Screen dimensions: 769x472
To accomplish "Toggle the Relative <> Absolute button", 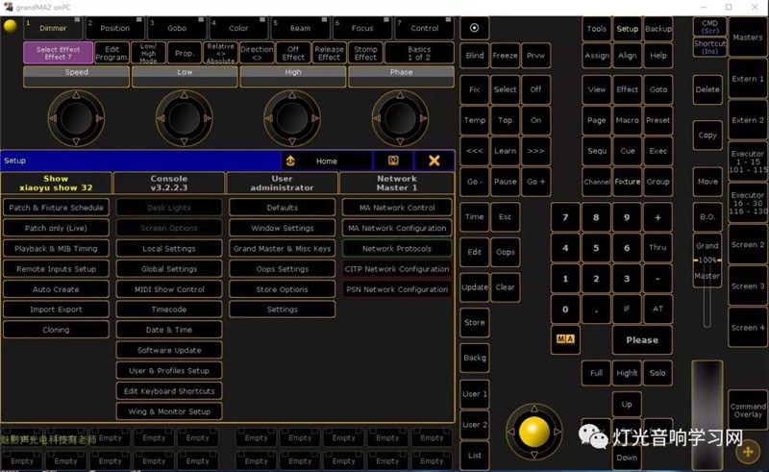I will [x=221, y=53].
